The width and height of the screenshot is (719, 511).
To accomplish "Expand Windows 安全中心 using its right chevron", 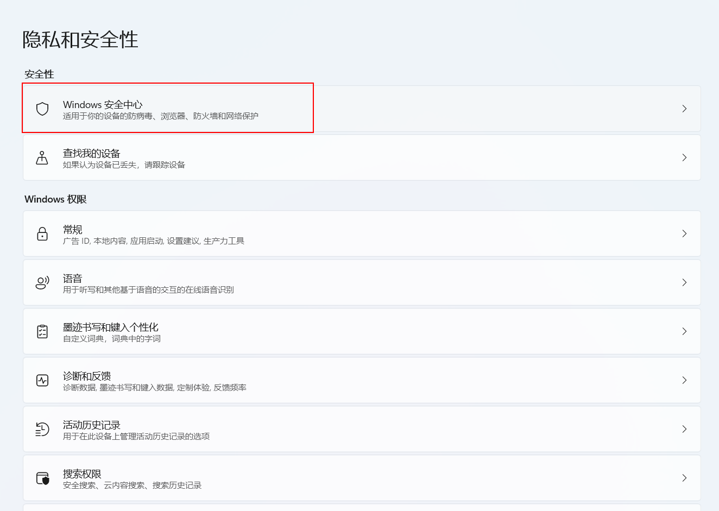I will (684, 109).
